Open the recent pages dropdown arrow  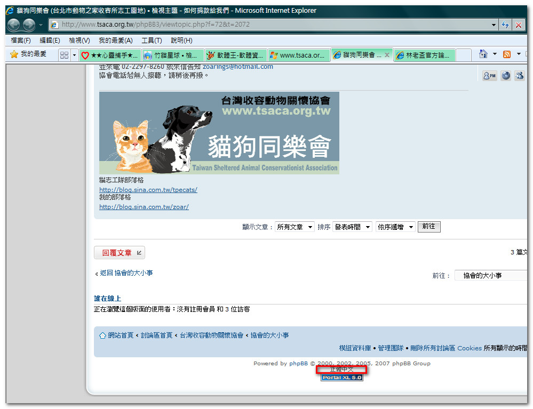coord(41,25)
